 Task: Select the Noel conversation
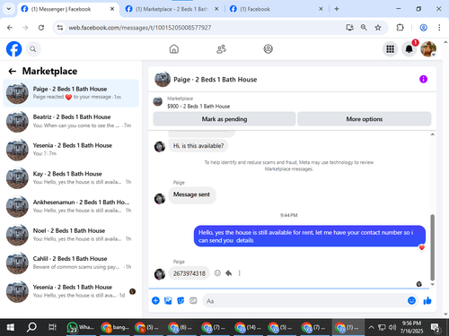coord(71,235)
